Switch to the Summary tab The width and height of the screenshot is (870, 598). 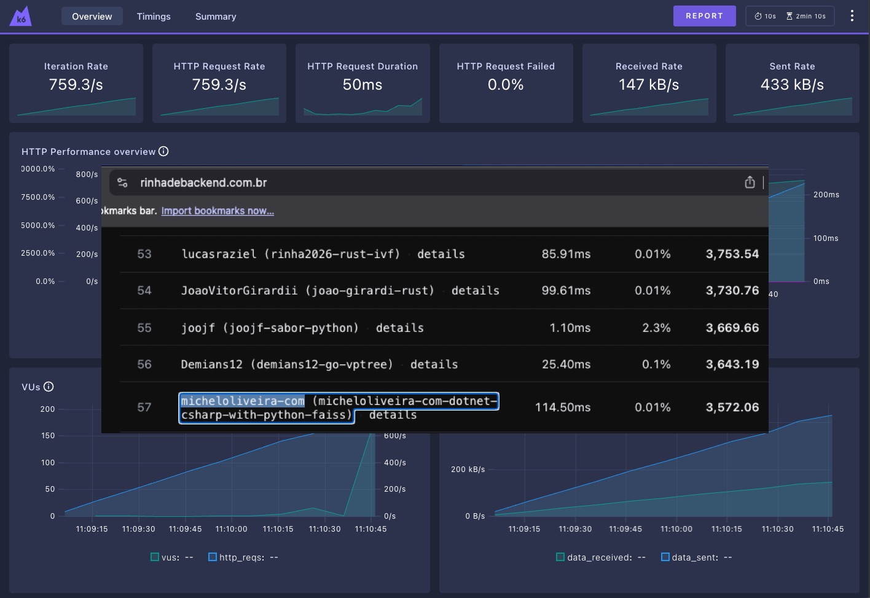(x=216, y=17)
